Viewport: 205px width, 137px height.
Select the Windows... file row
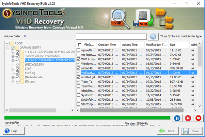[137, 64]
